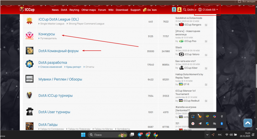Click the crossed-out cloud icon in tray popup
The image size is (257, 139).
(x=215, y=124)
